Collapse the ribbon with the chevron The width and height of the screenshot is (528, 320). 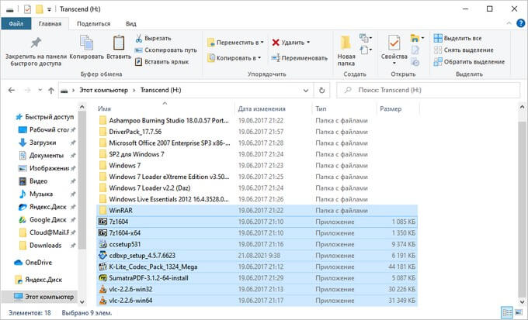[509, 23]
